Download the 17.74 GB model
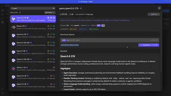This screenshot has width=171, height=96. tap(149, 45)
